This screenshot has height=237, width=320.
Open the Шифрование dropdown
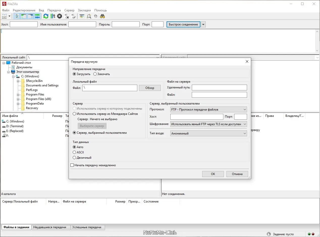[209, 124]
